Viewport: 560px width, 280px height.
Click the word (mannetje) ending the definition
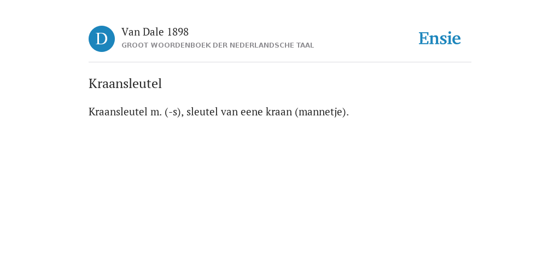tap(322, 112)
